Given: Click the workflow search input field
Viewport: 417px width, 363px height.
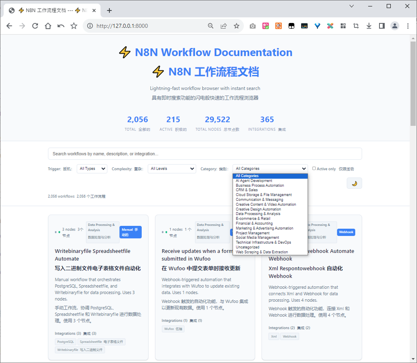Looking at the screenshot, I should [205, 154].
